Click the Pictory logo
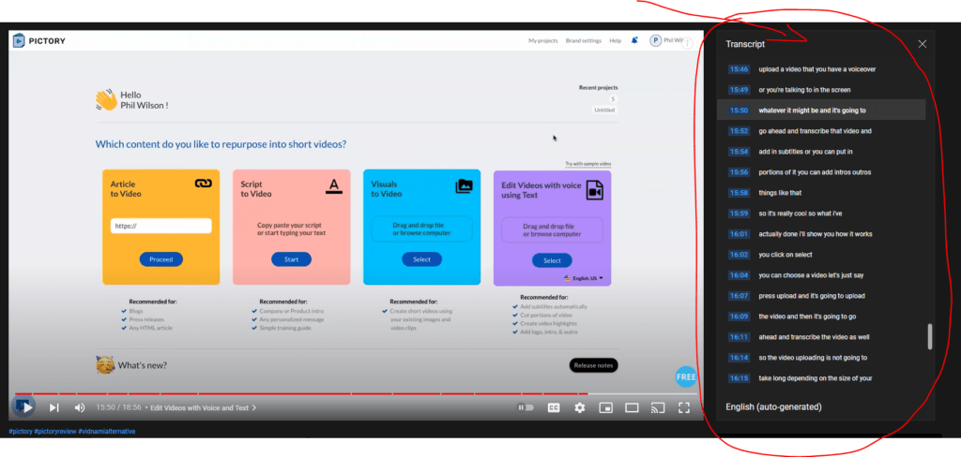The image size is (961, 457). (39, 41)
